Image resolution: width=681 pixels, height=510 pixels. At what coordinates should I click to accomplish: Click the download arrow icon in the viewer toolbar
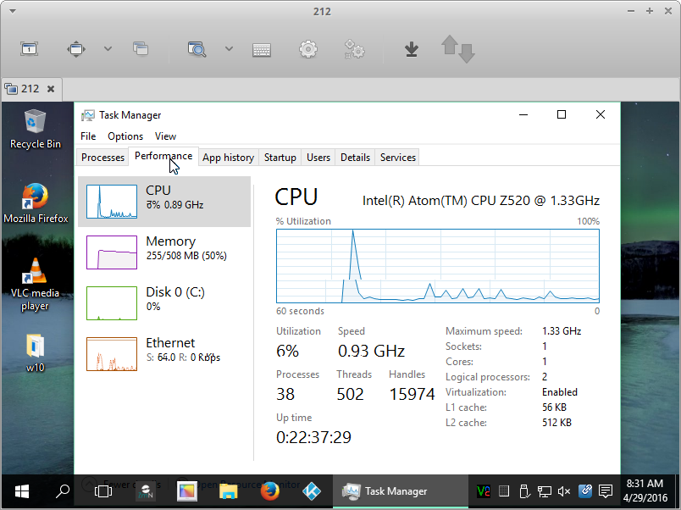pyautogui.click(x=412, y=49)
